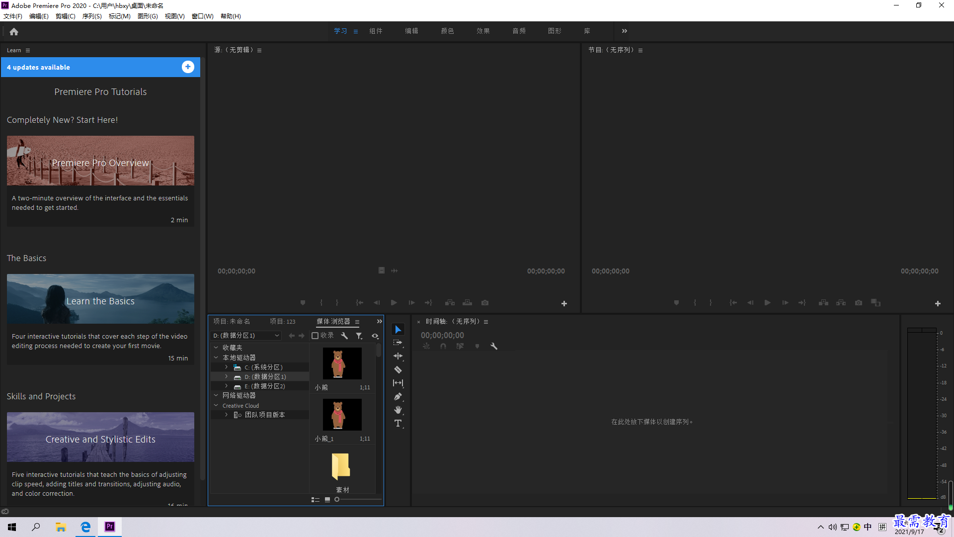The height and width of the screenshot is (537, 954).
Task: Navigate back in media browser
Action: (x=292, y=336)
